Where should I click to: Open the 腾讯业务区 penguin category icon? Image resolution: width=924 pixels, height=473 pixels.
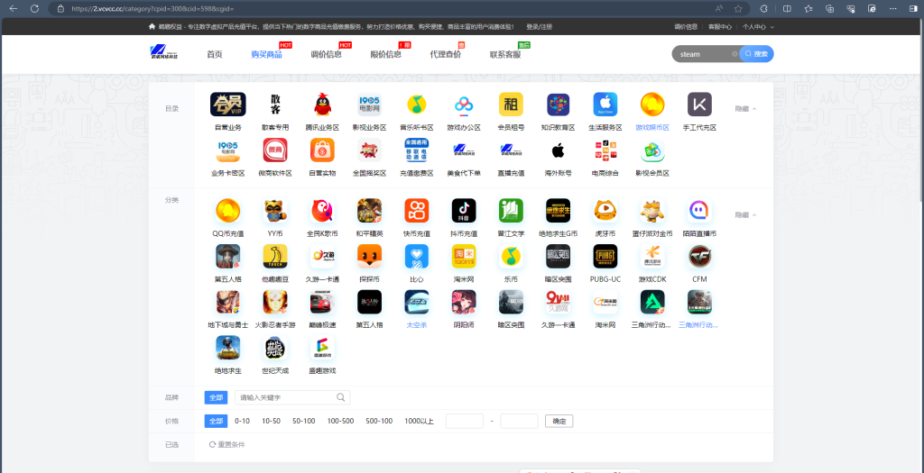pos(321,105)
